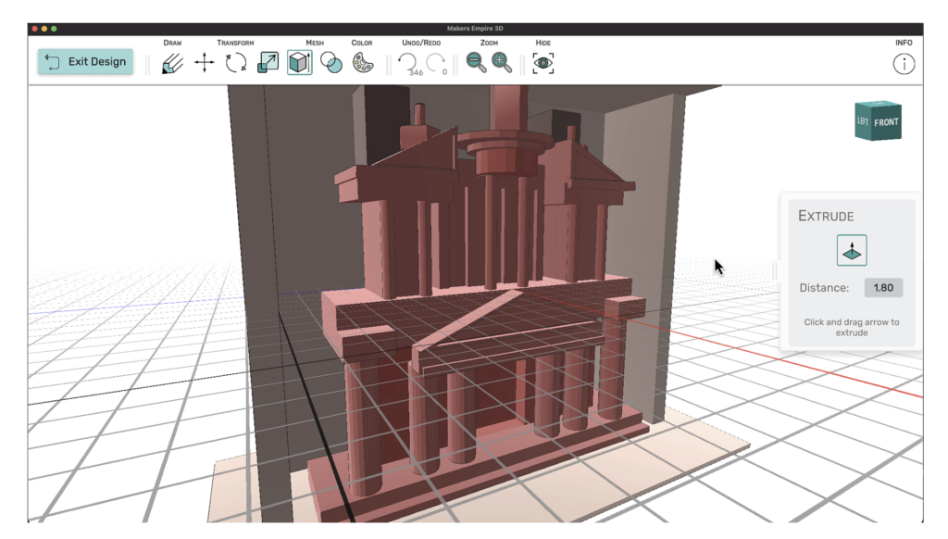Toggle the Hide visibility eye
This screenshot has width=948, height=539.
pyautogui.click(x=543, y=63)
